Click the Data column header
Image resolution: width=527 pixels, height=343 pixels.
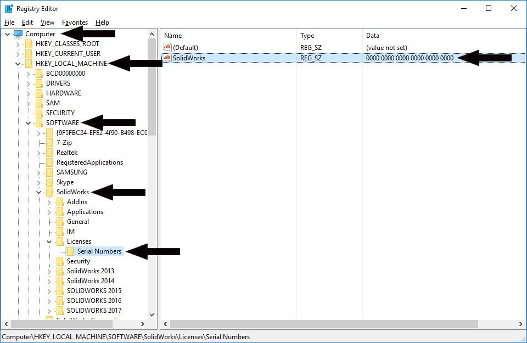444,36
